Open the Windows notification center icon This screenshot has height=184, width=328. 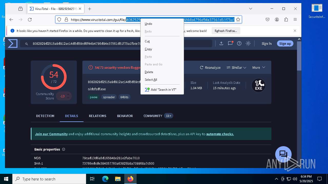point(320,179)
